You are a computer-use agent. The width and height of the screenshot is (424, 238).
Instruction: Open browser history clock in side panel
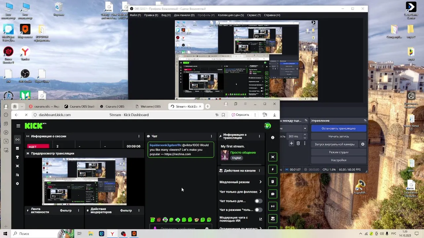(6, 115)
